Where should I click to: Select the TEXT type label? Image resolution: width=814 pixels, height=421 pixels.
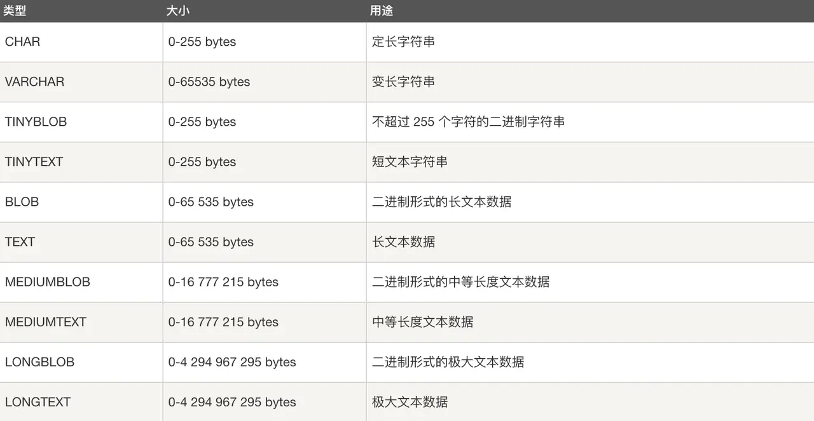click(20, 242)
